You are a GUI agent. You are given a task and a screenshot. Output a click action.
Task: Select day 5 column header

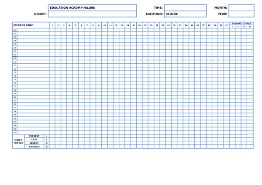pos(76,25)
